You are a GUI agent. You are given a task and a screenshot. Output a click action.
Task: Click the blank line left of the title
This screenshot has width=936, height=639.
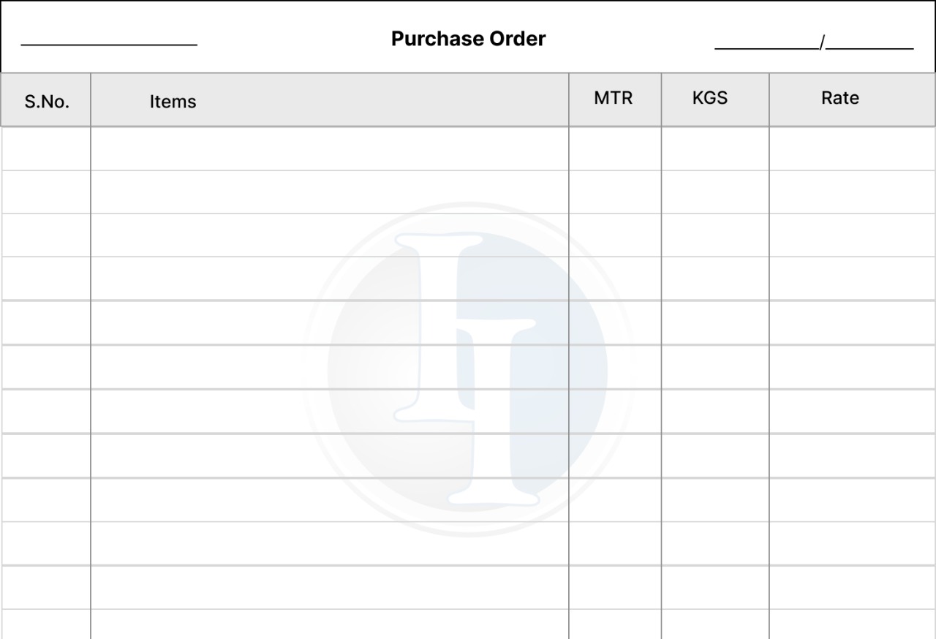[109, 40]
